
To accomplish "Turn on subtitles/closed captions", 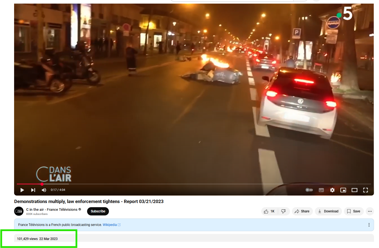I will [321, 190].
